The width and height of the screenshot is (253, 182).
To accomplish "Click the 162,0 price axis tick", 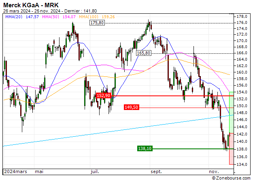I will click(x=242, y=66).
